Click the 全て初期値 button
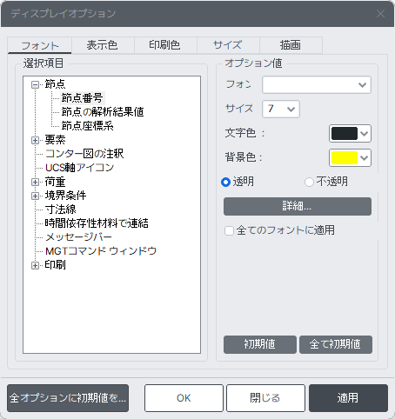The height and width of the screenshot is (419, 395). 336,344
